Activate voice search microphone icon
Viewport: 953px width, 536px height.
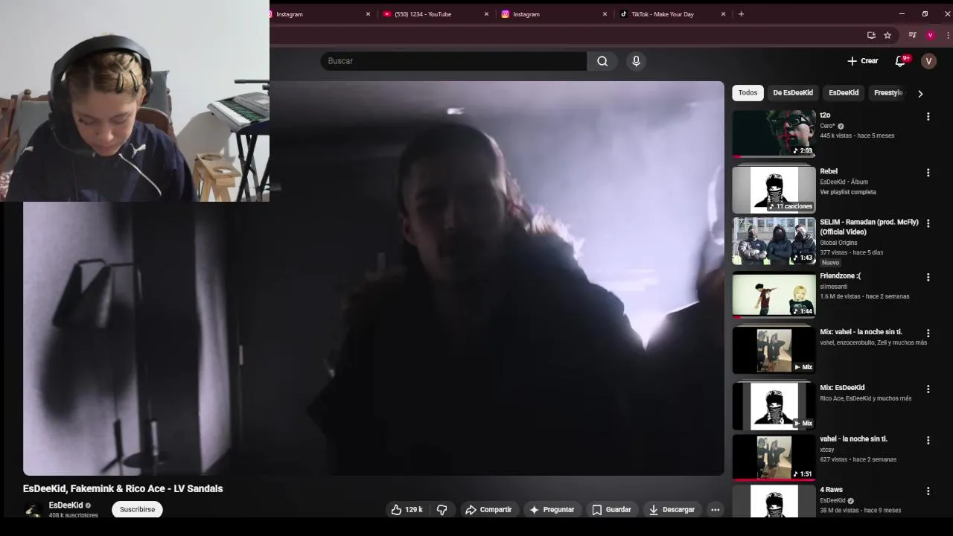coord(636,61)
